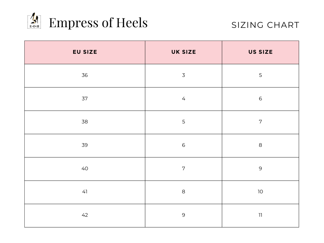Click US size 8 cell
Viewport: 324px width, 243px height.
(x=260, y=145)
